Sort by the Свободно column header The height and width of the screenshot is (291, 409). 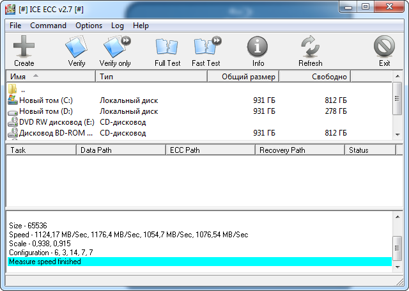click(315, 77)
